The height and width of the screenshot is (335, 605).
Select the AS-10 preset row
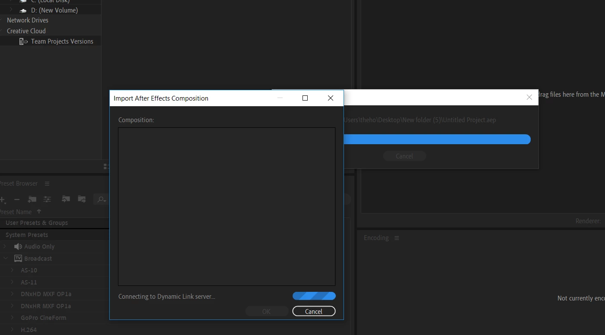coord(54,270)
